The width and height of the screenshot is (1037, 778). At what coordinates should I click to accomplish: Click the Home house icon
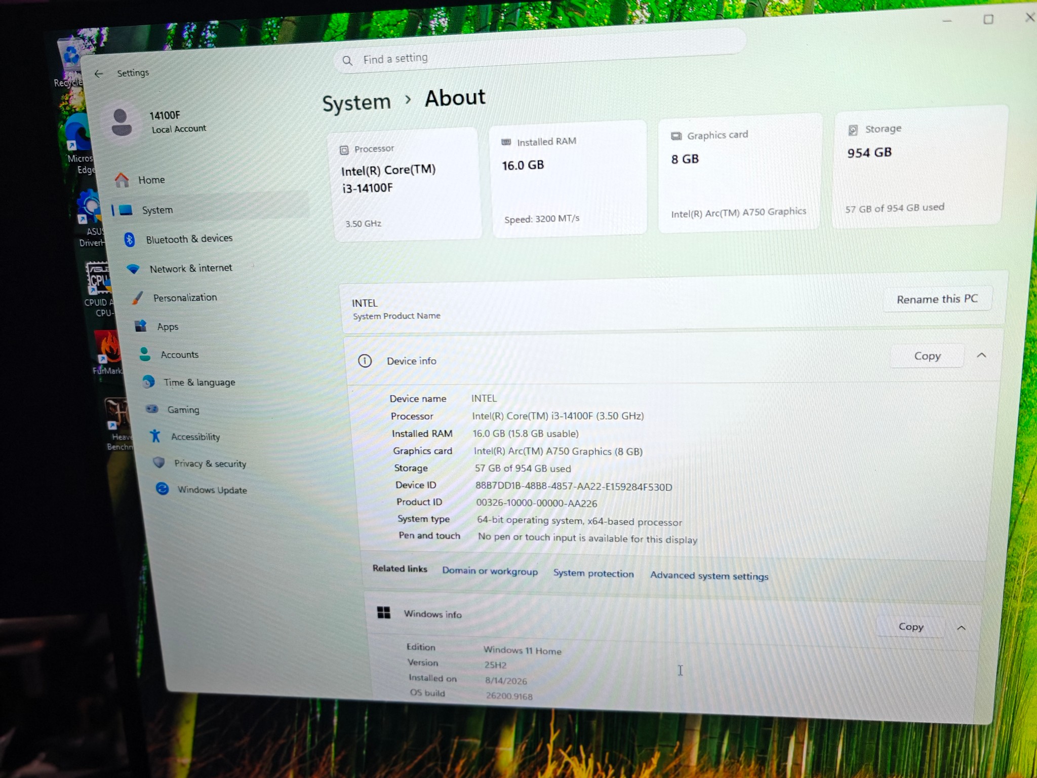click(122, 180)
